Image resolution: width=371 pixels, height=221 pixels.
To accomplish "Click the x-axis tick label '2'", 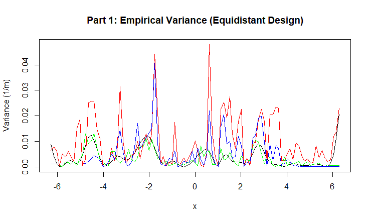I will pos(241,186).
